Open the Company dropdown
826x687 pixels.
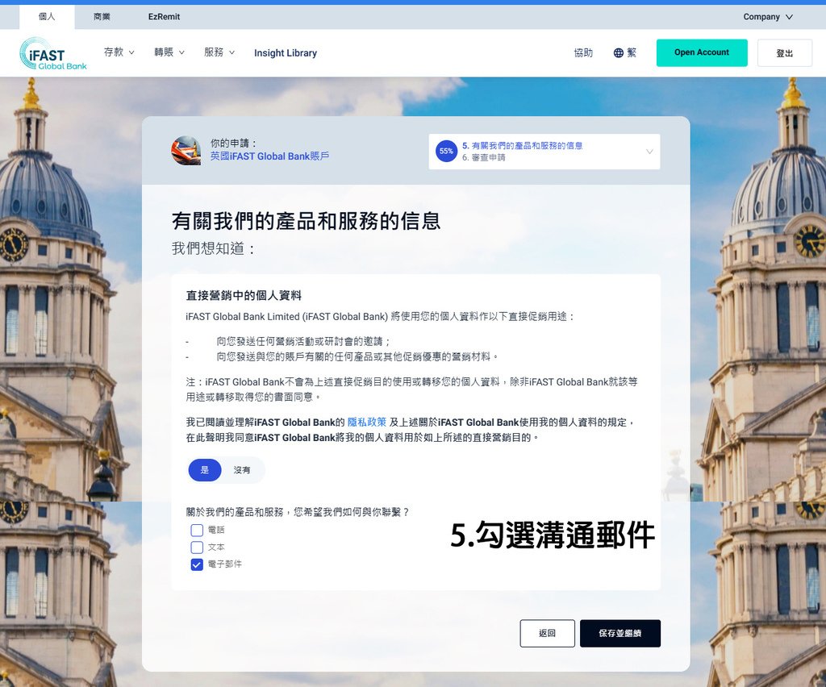[768, 17]
